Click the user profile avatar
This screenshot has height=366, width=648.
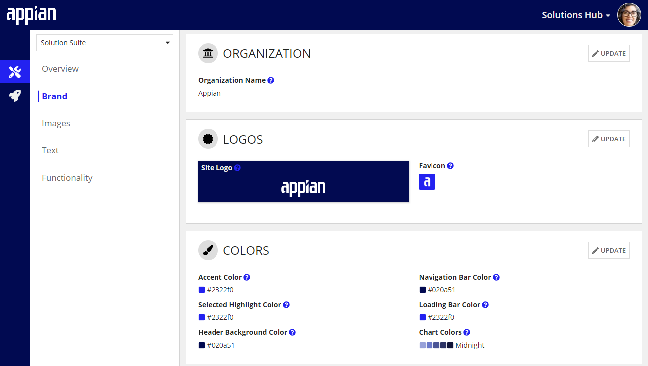(629, 15)
